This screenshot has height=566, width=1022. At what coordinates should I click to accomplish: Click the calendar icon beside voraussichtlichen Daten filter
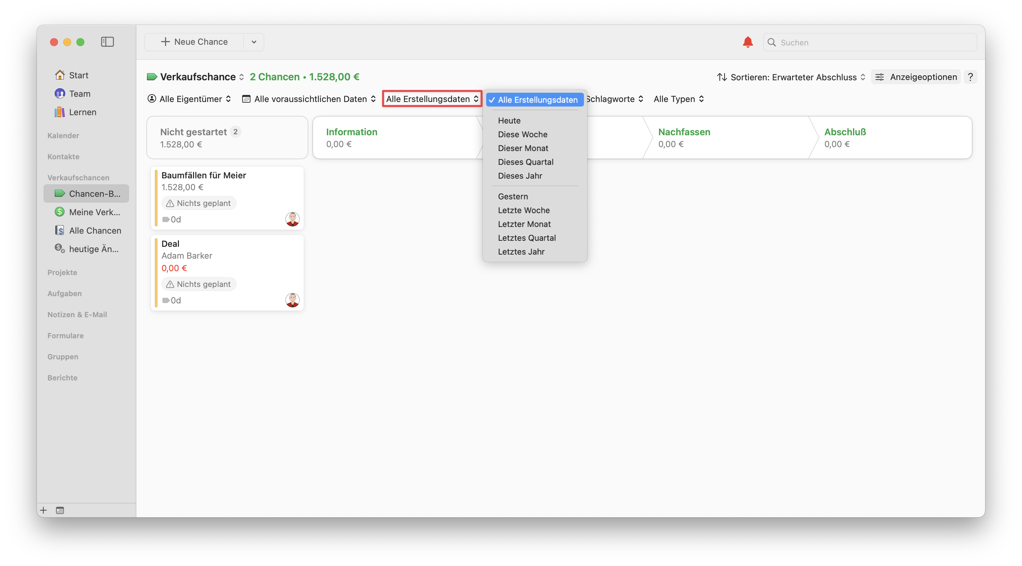[246, 99]
